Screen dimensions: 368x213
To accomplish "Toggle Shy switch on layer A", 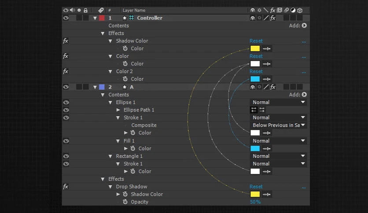I will pyautogui.click(x=253, y=87).
